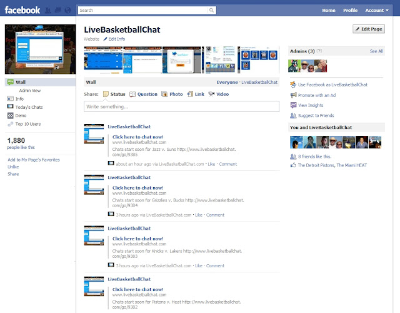Filter wall by LiveBasketballChat posts
This screenshot has height=313, width=400.
point(259,82)
